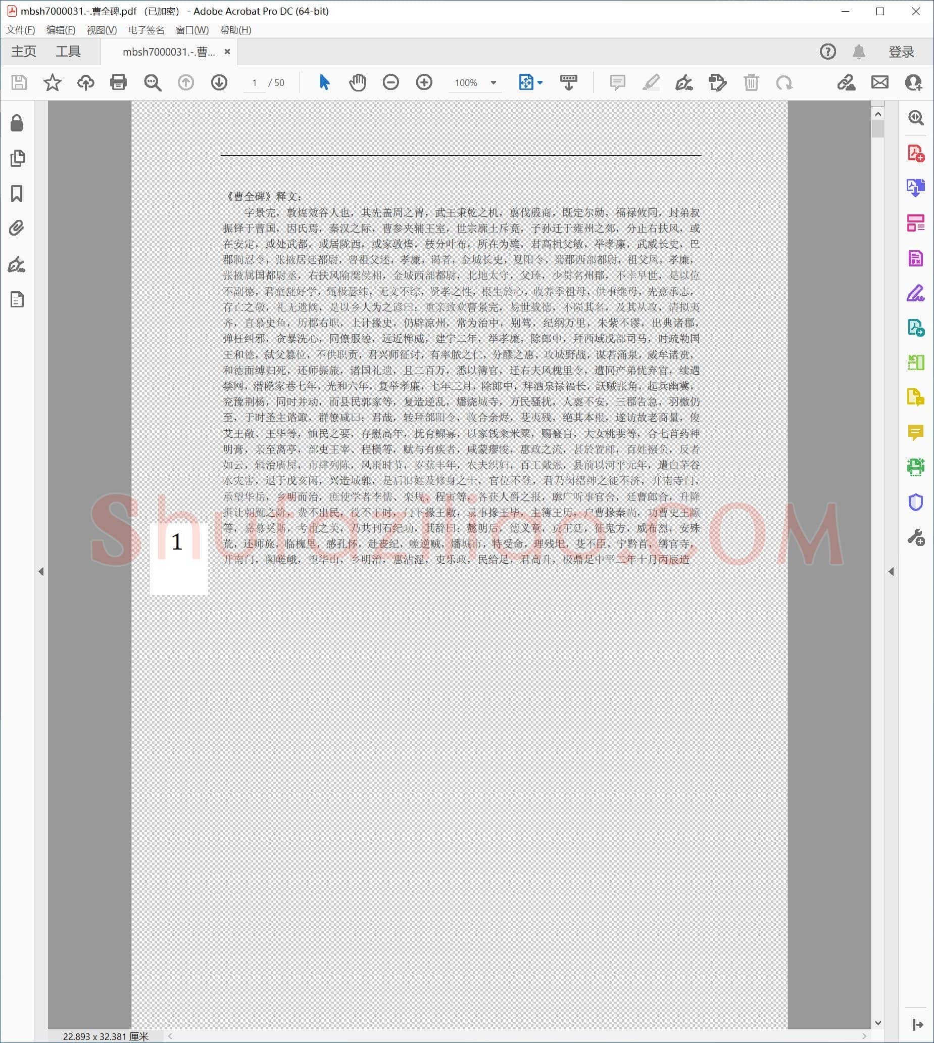This screenshot has height=1043, width=934.
Task: Click the vertical scrollbar thumb
Action: pos(878,129)
